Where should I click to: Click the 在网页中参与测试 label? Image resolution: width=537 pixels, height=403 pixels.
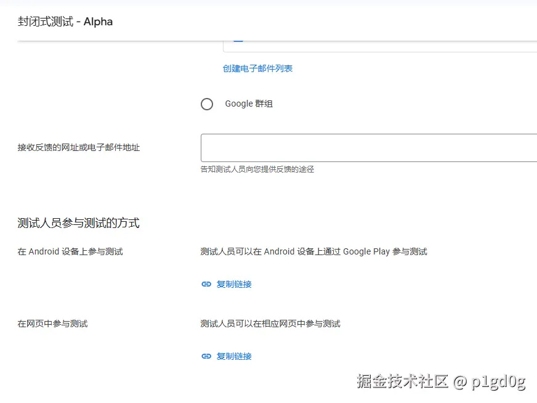(x=53, y=324)
